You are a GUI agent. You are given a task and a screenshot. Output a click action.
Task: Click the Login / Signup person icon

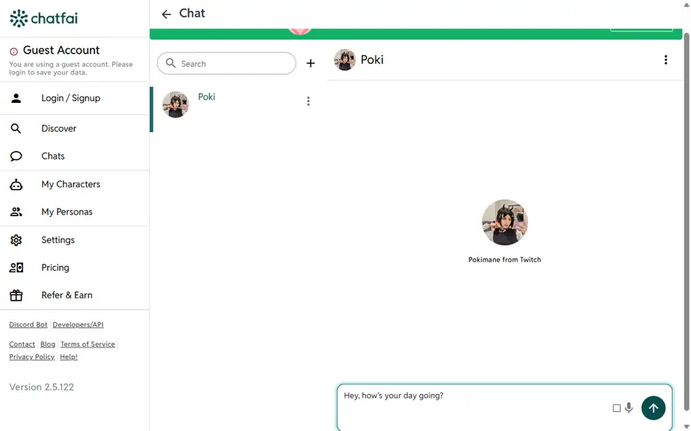click(x=16, y=98)
